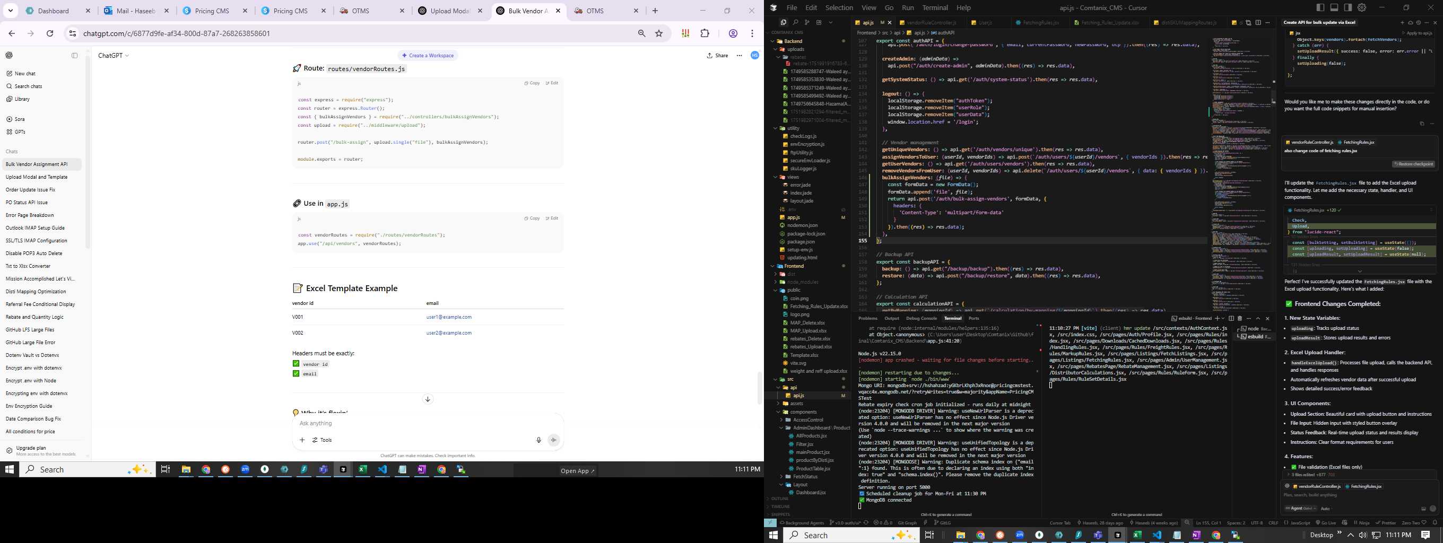Expand the hidden activity views chevron in Cursor
This screenshot has height=543, width=1443.
(831, 22)
